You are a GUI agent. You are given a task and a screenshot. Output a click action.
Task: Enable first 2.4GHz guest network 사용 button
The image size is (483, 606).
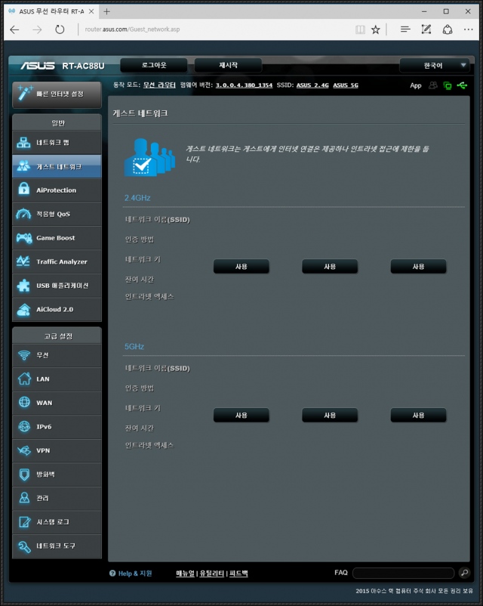241,266
